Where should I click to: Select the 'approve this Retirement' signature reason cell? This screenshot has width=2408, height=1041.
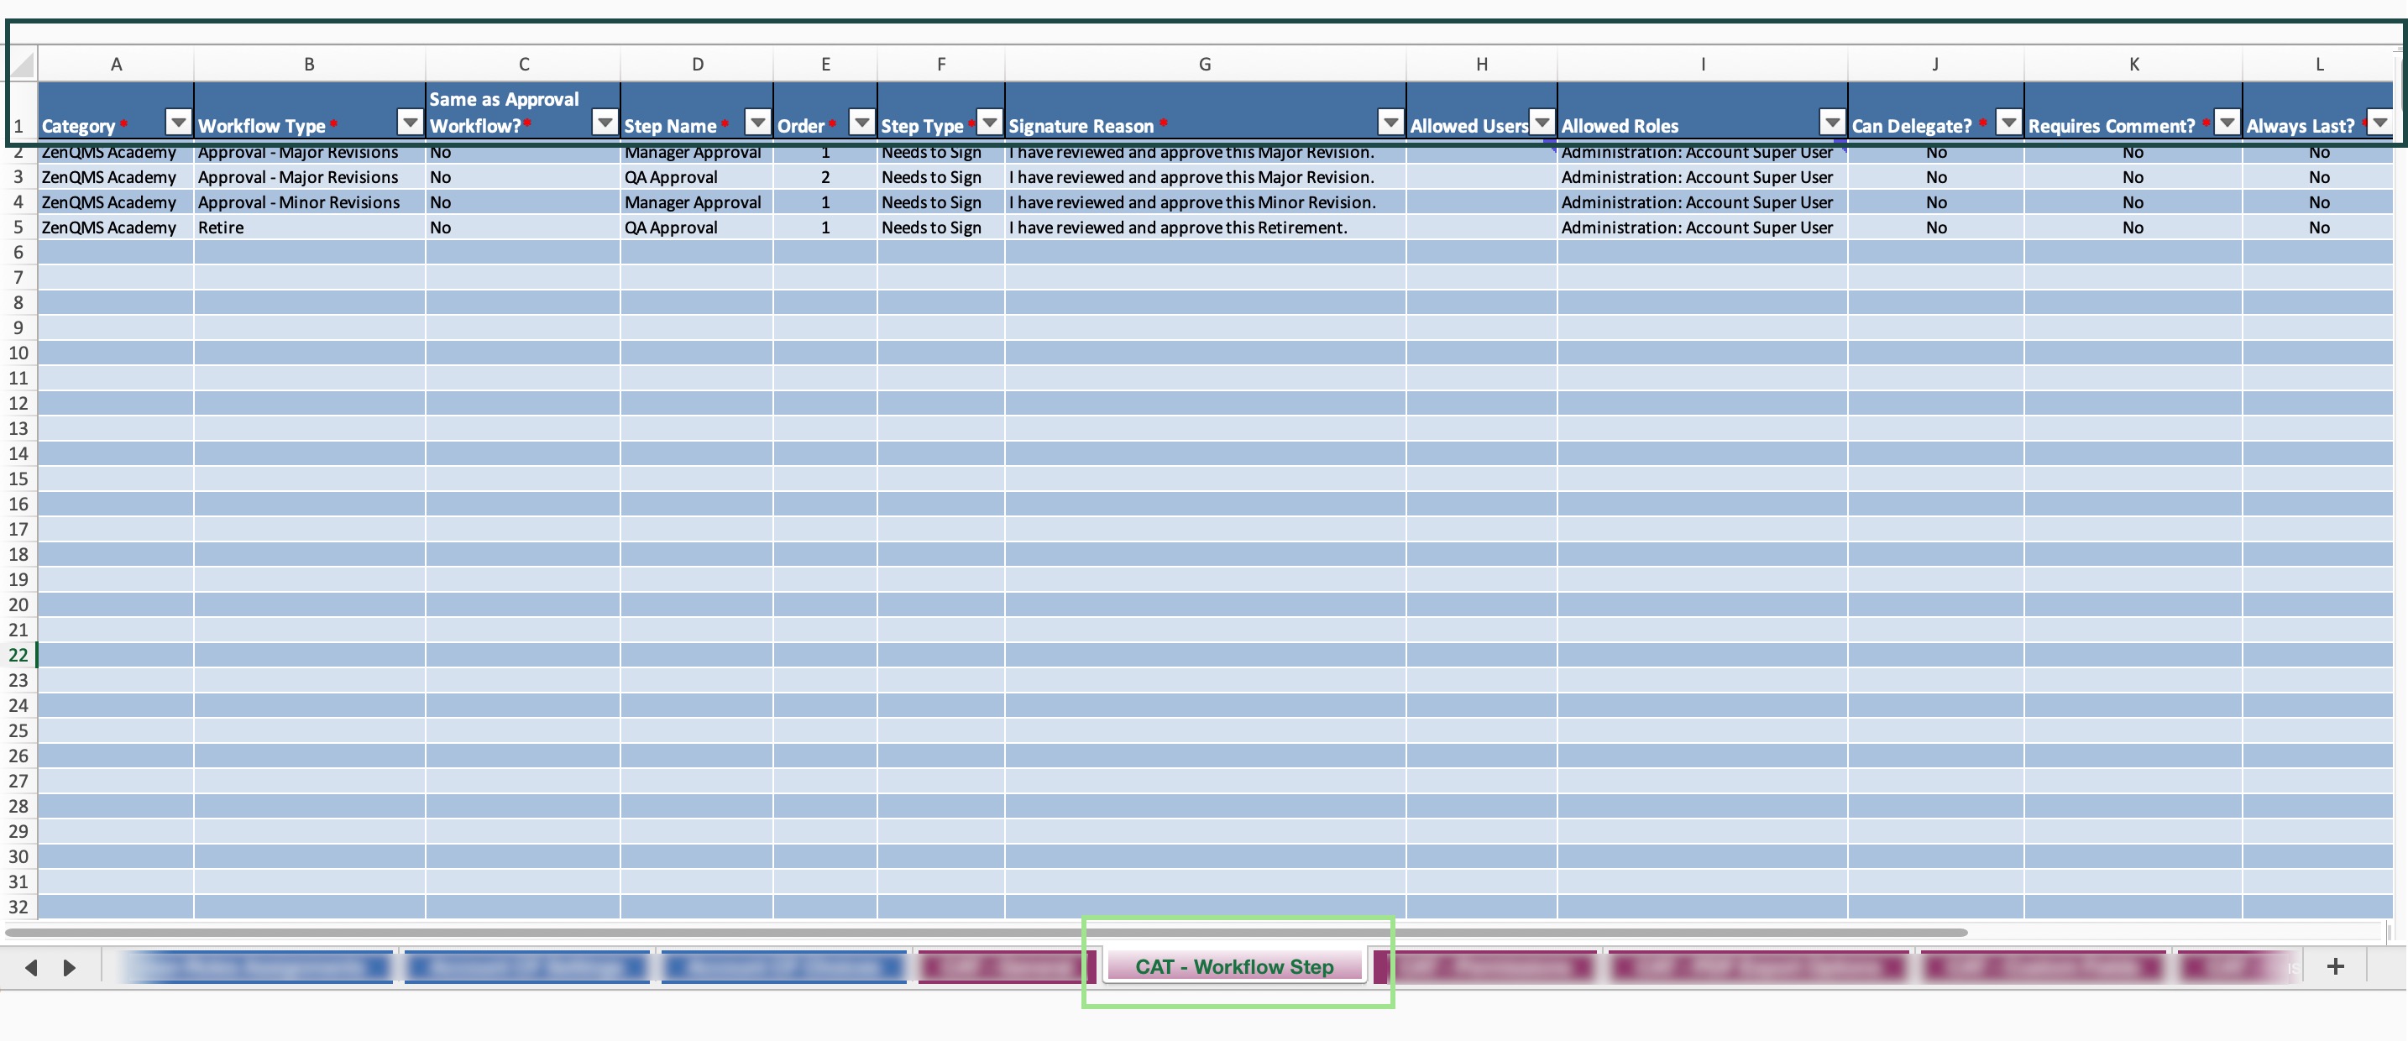(1205, 228)
